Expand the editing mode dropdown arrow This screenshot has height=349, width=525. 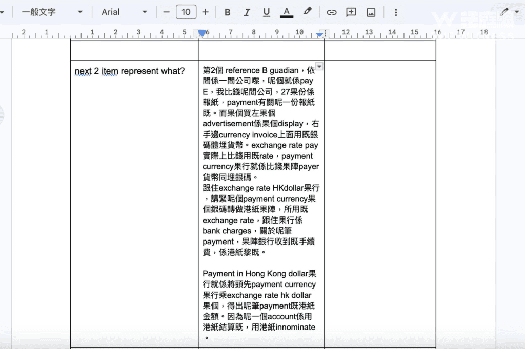pos(517,12)
